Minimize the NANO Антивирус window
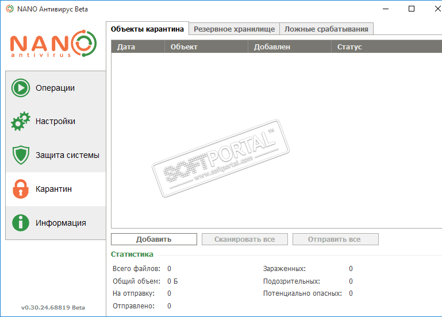Screen dimensions: 442x317 coord(386,9)
